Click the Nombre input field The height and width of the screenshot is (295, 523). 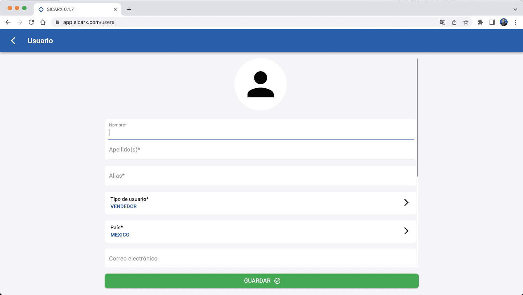pyautogui.click(x=261, y=133)
